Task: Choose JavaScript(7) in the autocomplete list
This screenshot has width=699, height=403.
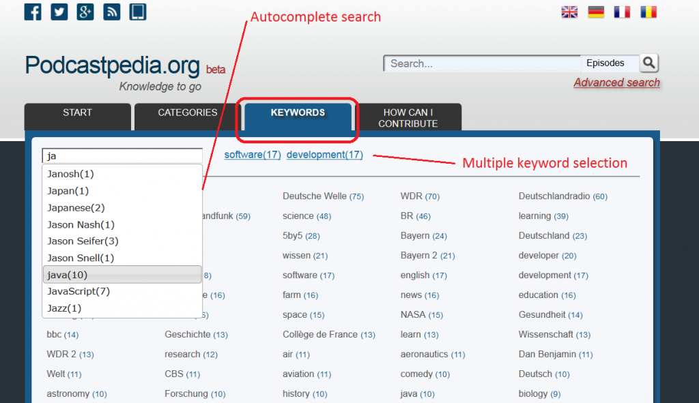Action: 79,291
